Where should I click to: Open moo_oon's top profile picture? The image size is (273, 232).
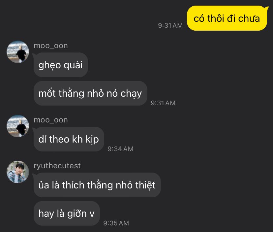[x=18, y=52]
